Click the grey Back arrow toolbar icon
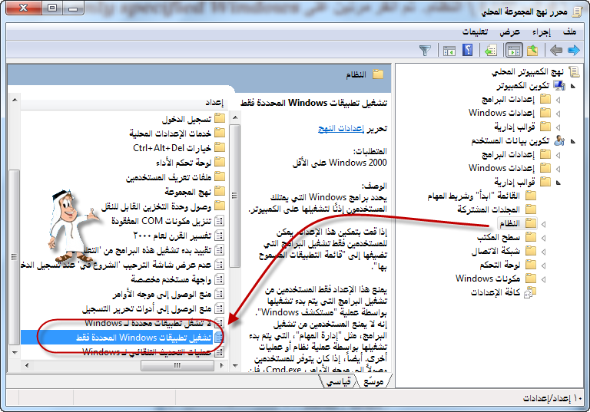The image size is (590, 412). [555, 50]
